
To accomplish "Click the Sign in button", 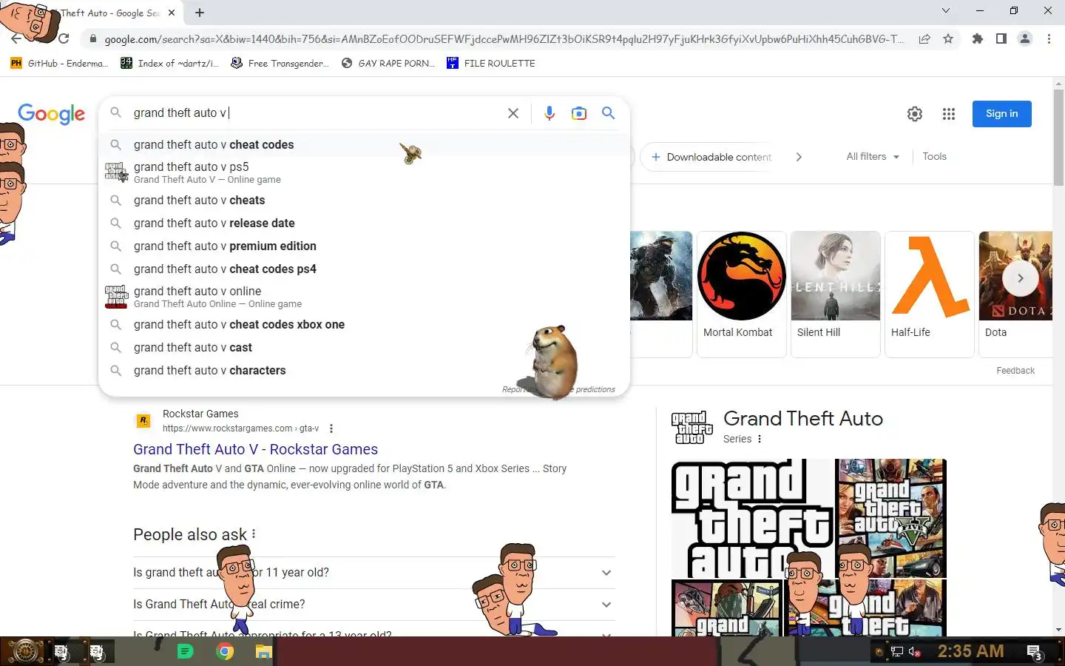I will [x=1001, y=113].
